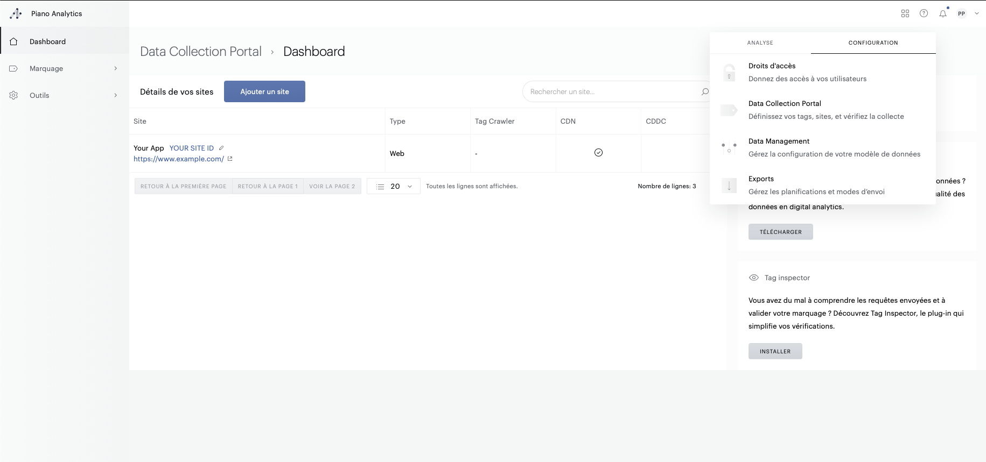This screenshot has height=462, width=986.
Task: Click the Outils gear icon in sidebar
Action: pos(14,95)
